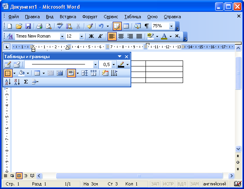Change text direction icon
The width and height of the screenshot is (244, 189).
click(114, 73)
